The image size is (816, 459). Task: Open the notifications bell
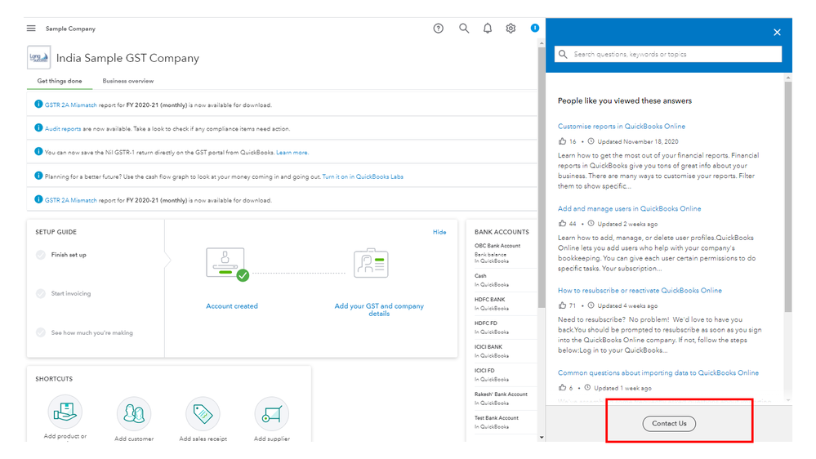487,29
